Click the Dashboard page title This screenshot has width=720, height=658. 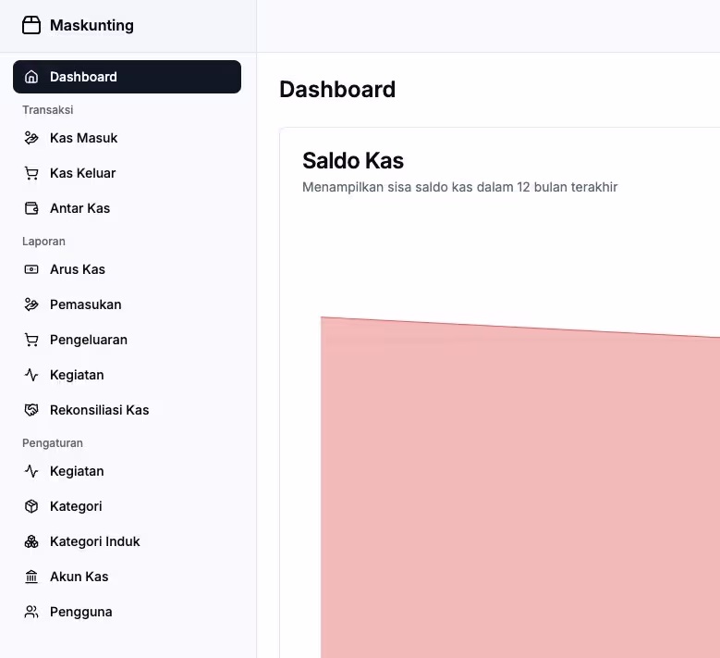337,89
